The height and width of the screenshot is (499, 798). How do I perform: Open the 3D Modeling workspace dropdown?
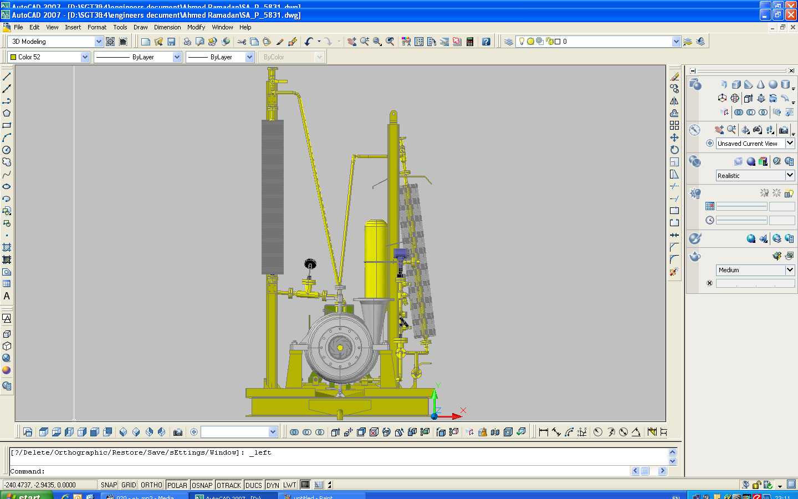99,42
